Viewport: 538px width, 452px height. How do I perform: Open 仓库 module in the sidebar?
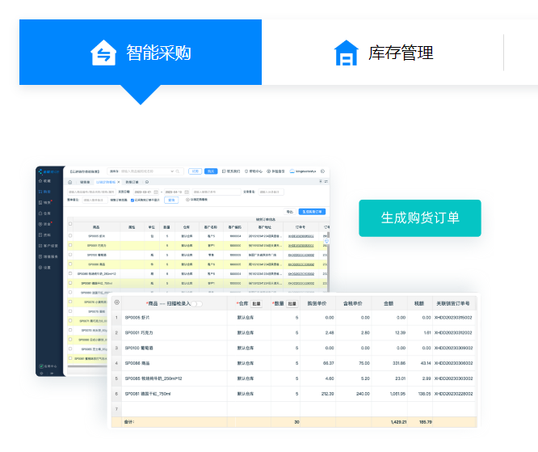45,213
